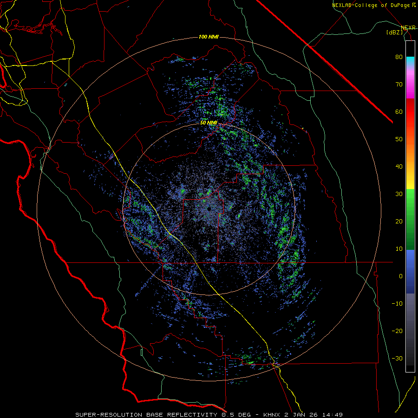Click the [dBZ] unit label

click(394, 32)
